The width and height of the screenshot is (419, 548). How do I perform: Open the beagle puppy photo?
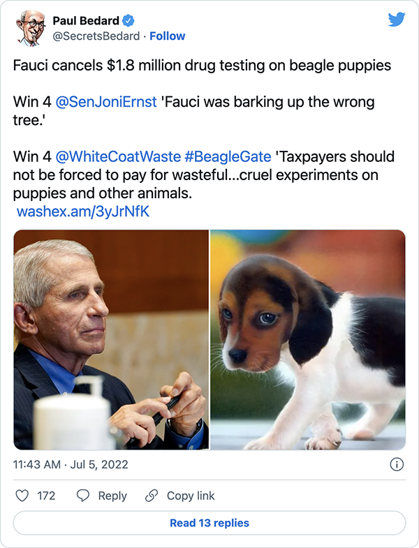coord(308,340)
